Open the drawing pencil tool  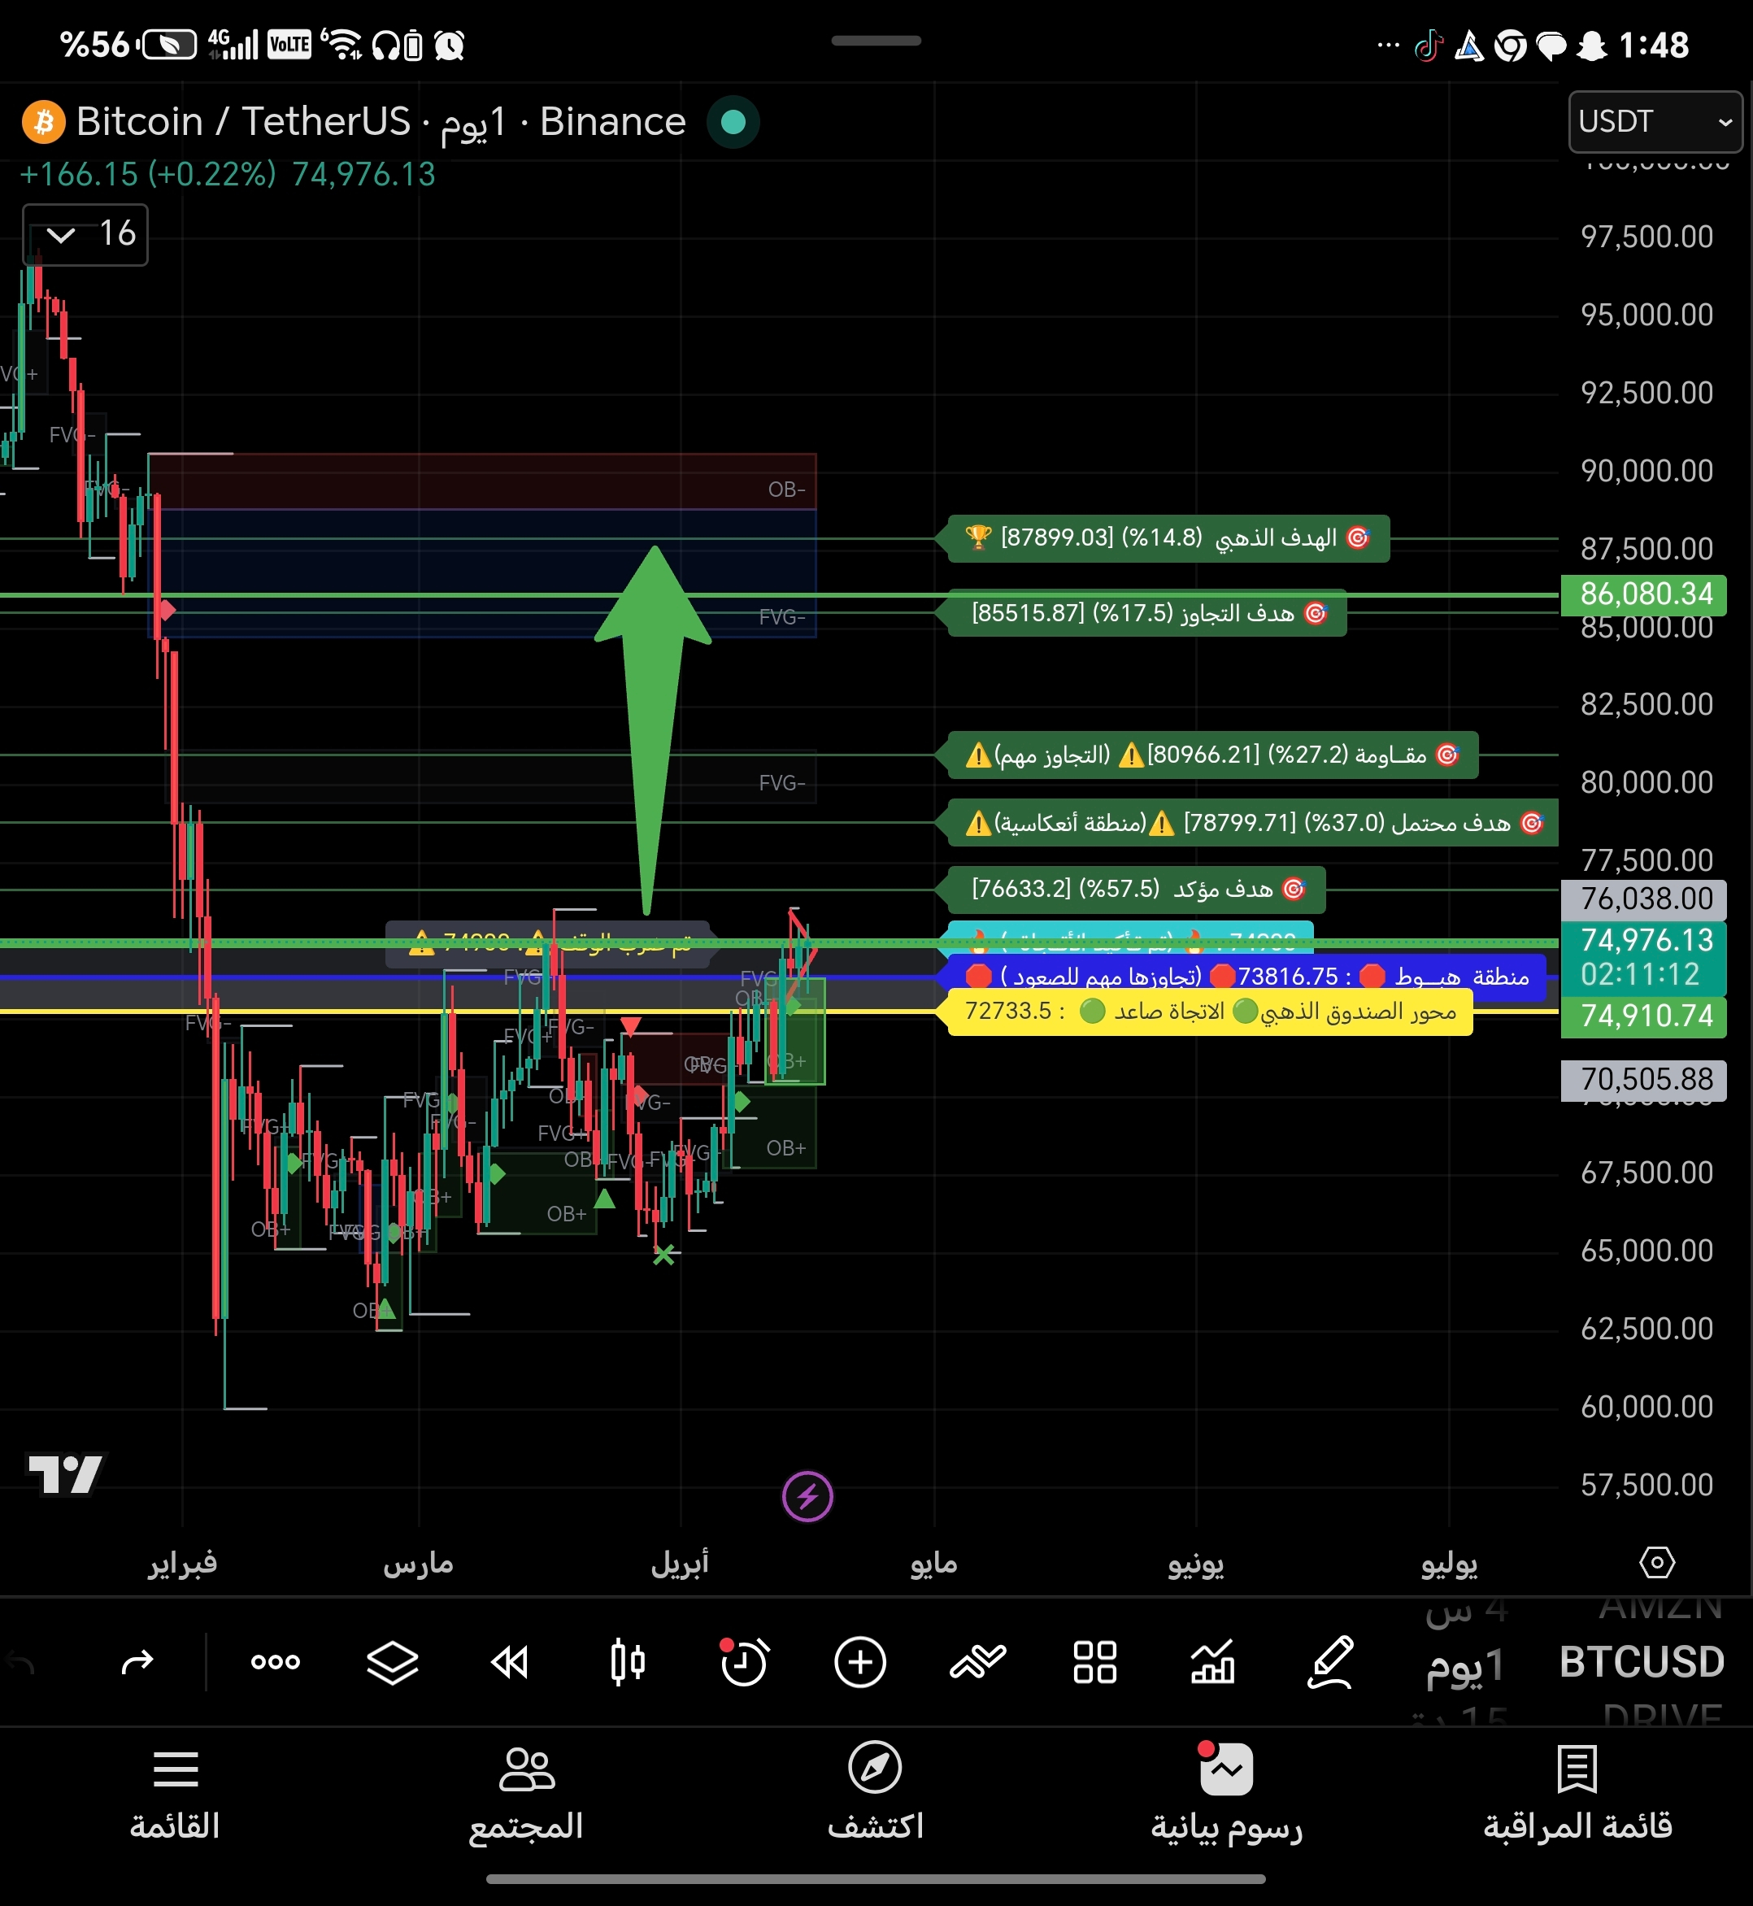click(1330, 1662)
